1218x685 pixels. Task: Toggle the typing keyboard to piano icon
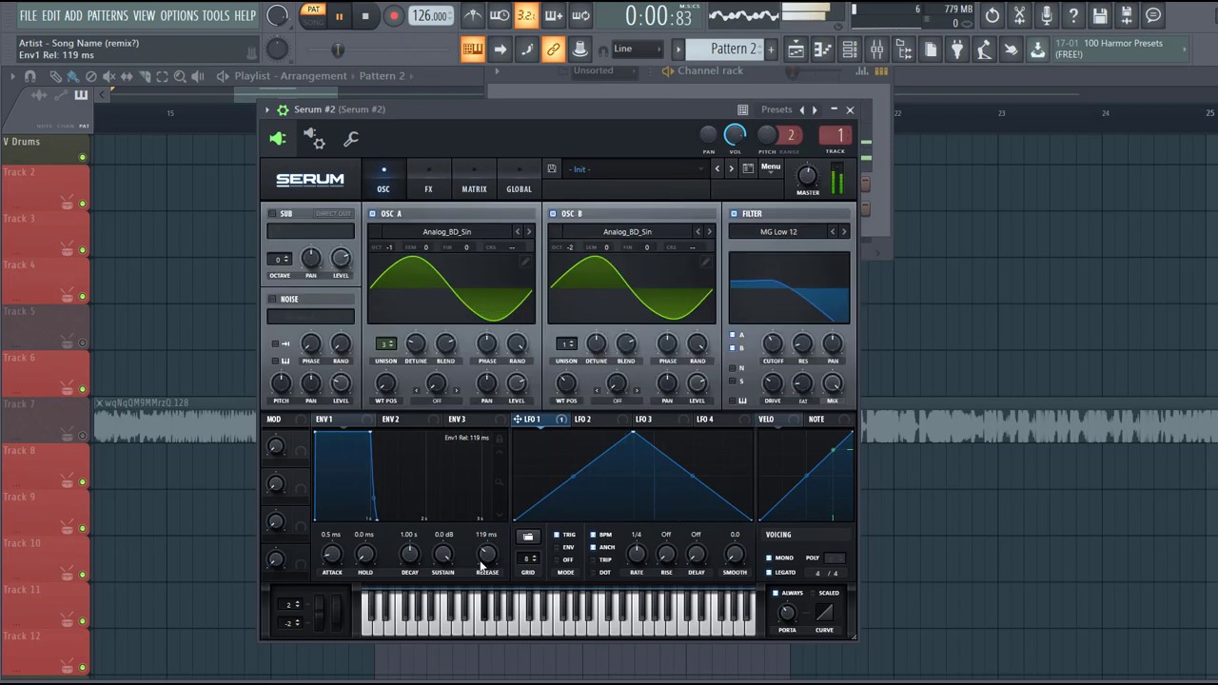[x=472, y=49]
